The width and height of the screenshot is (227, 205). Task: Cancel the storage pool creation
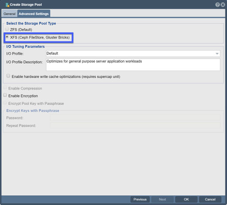coord(210,199)
